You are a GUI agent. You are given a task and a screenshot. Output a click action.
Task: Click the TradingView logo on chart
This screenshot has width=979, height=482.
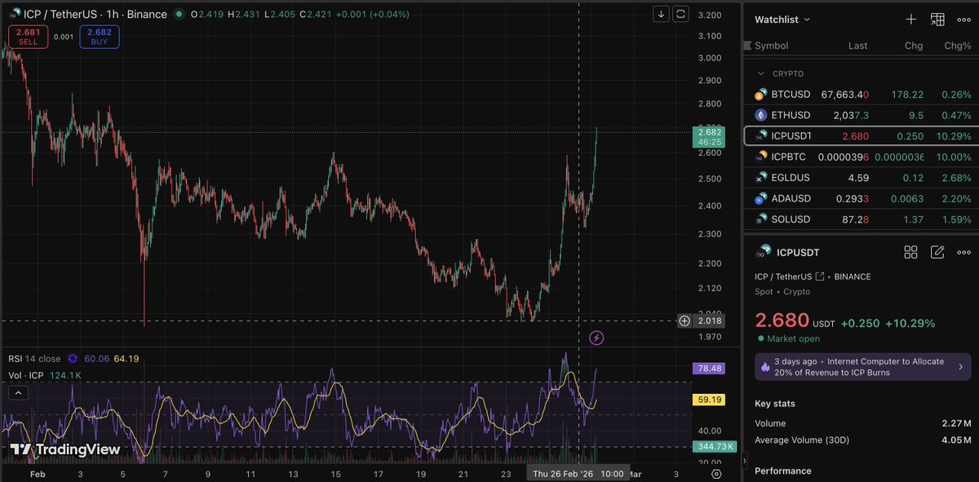tap(65, 449)
